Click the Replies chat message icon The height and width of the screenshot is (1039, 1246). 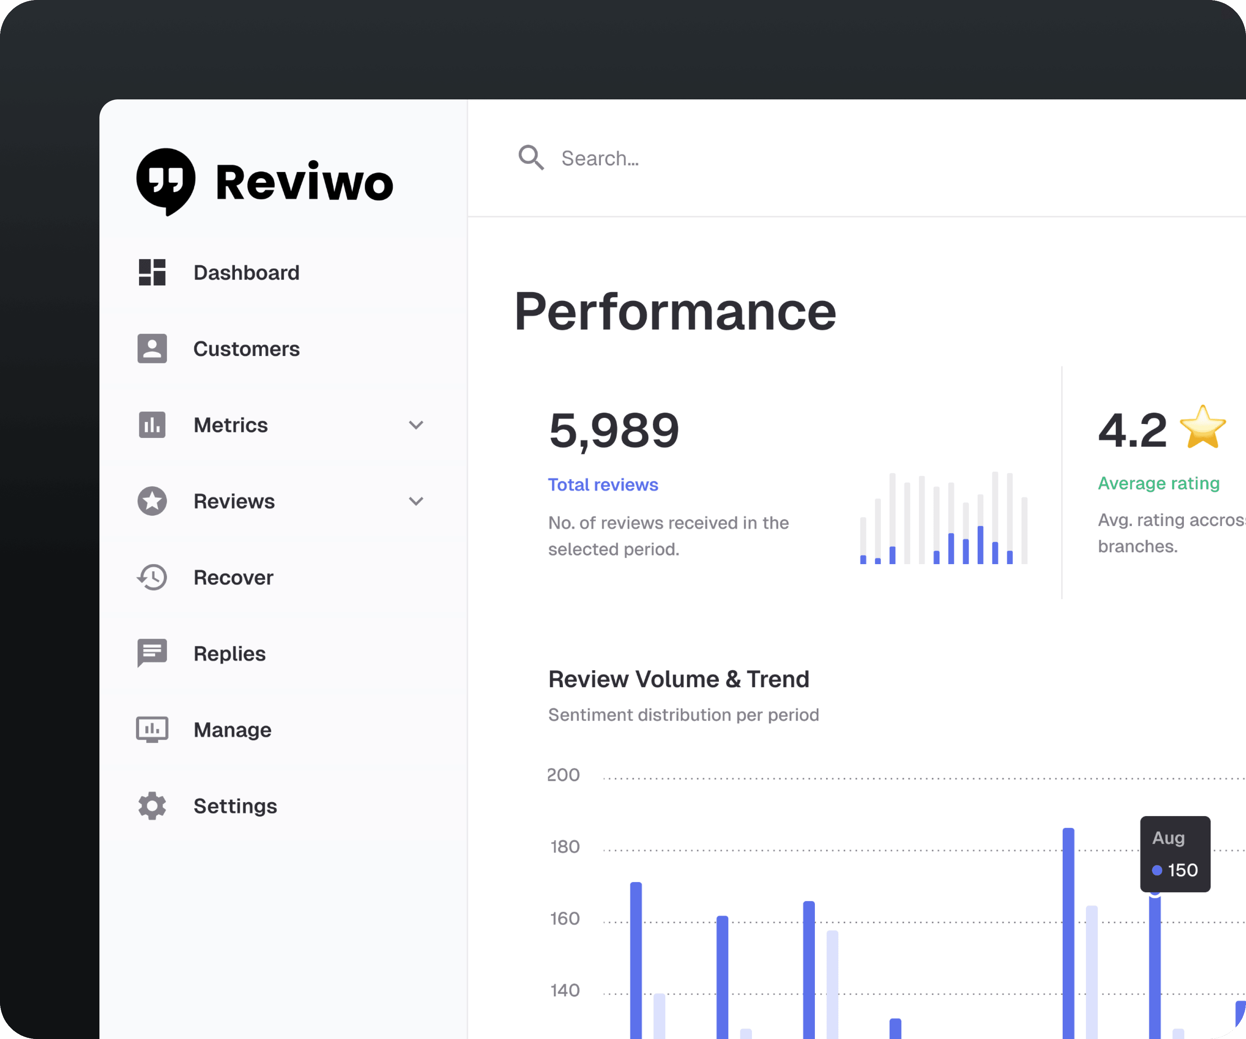(x=152, y=653)
